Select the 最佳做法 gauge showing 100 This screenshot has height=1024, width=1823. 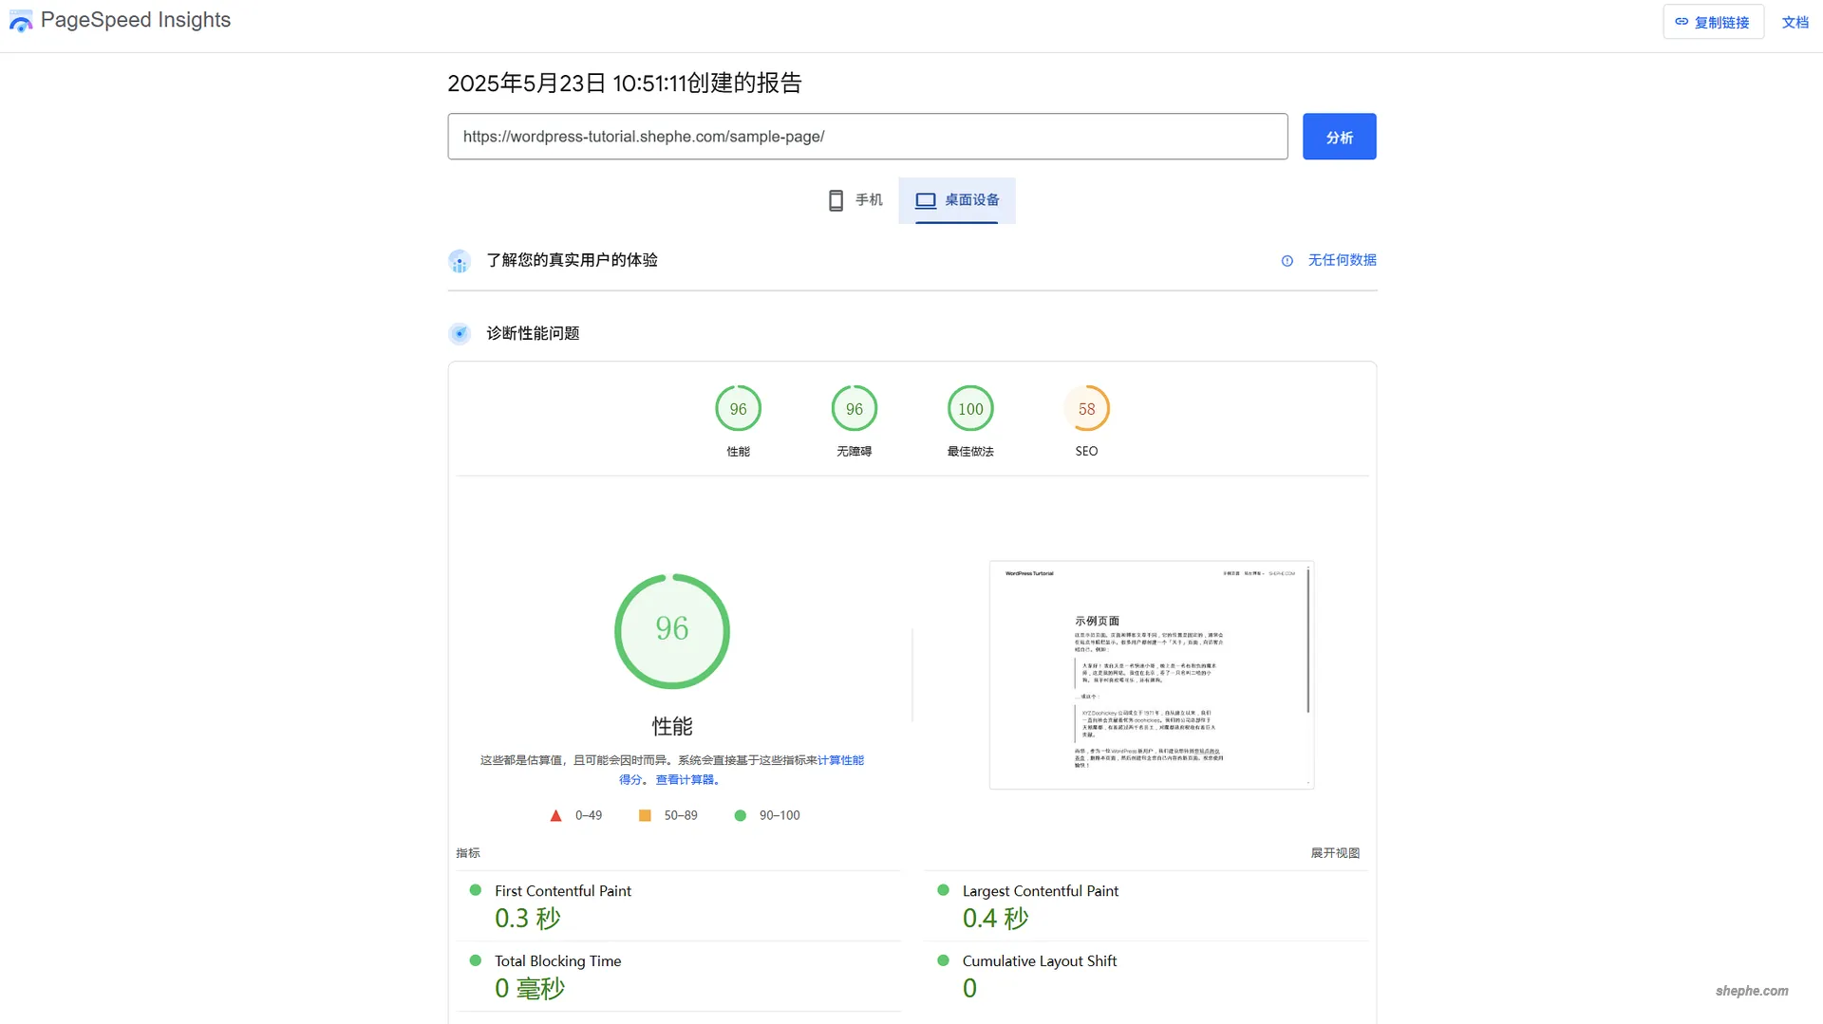[x=969, y=409]
